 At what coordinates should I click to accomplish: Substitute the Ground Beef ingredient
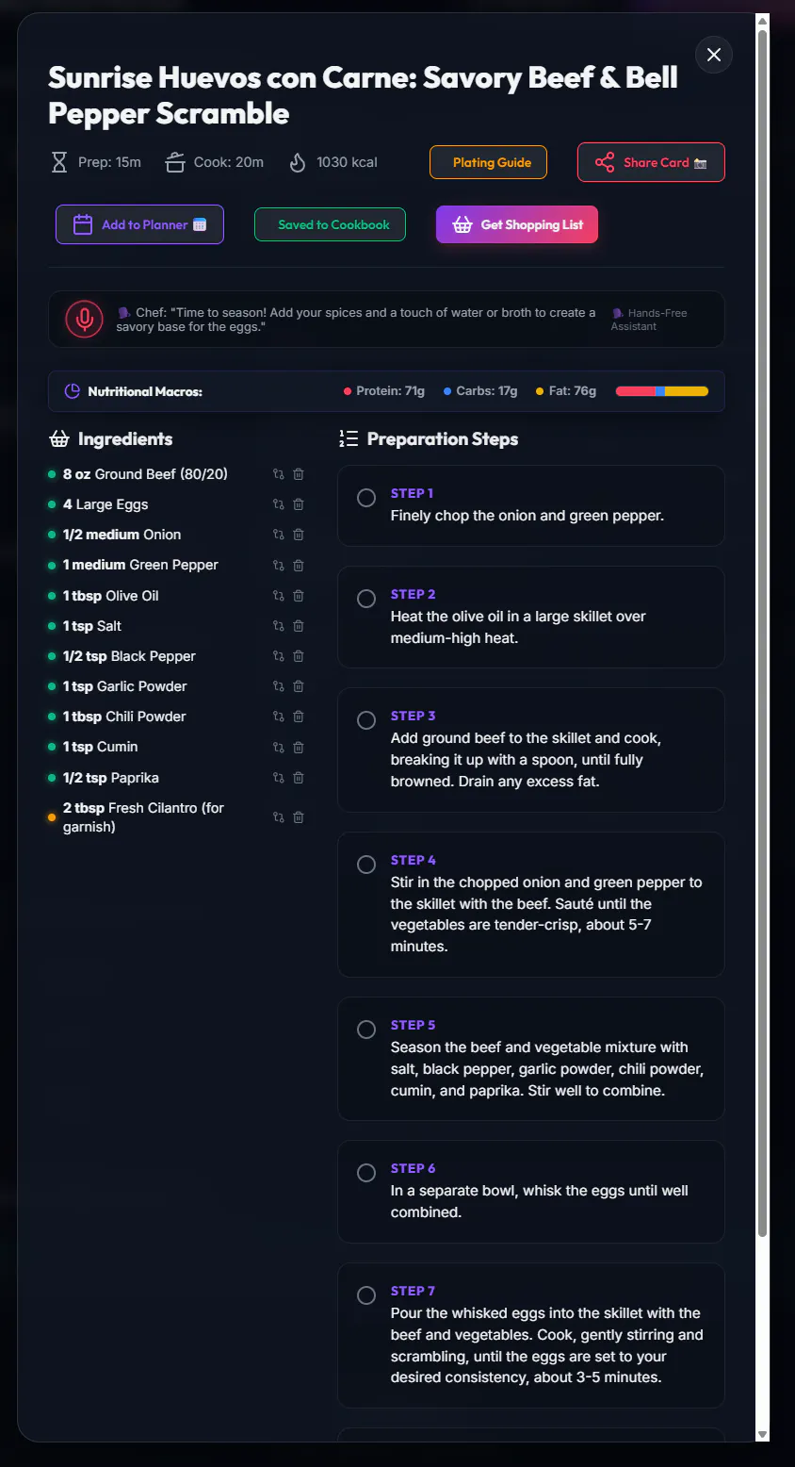click(278, 474)
